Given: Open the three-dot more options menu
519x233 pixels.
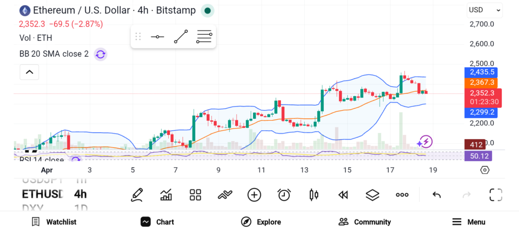Looking at the screenshot, I should point(402,195).
